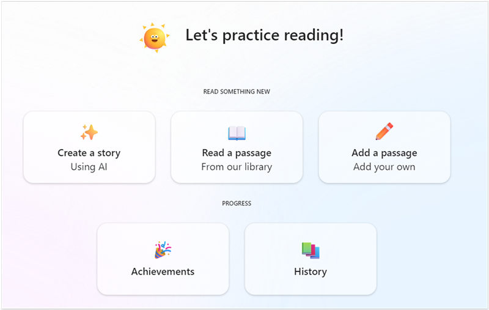
Task: Click the stacked books icon
Action: tap(311, 249)
